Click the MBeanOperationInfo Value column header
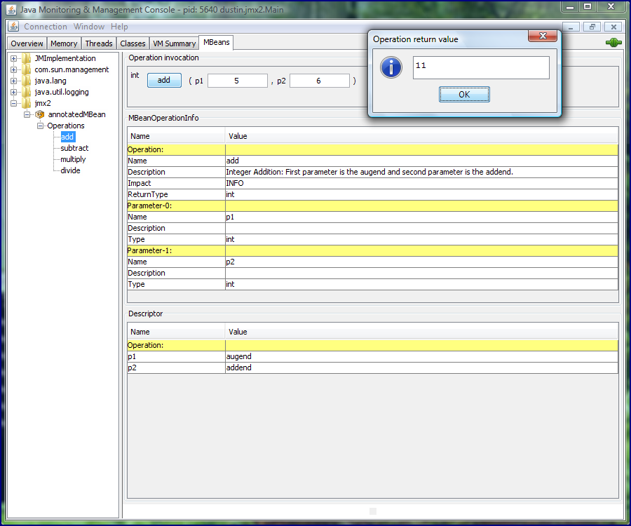 click(421, 136)
